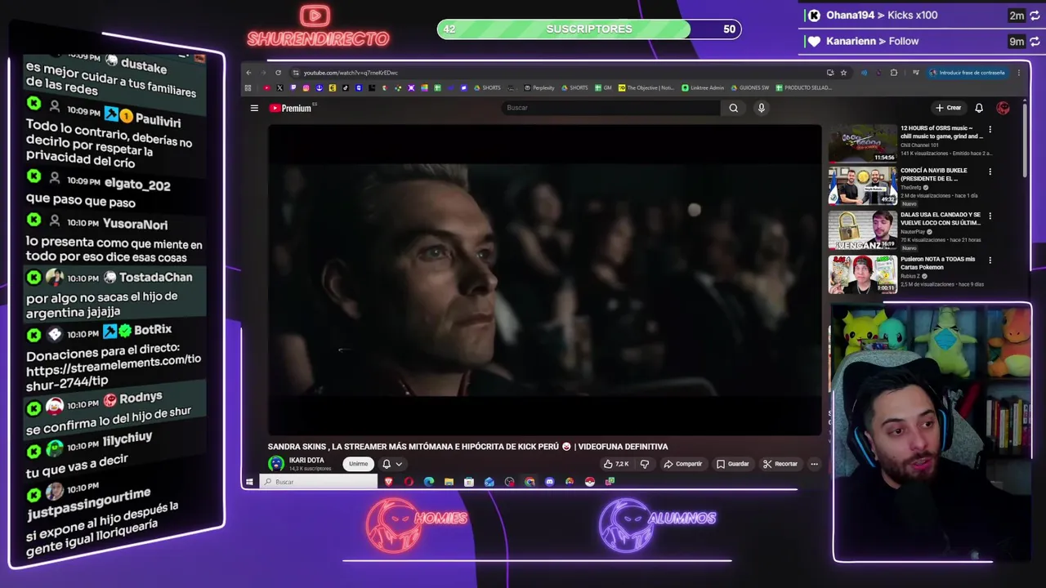Open PRODUCTO SELLAD... bookmark
The height and width of the screenshot is (588, 1046).
(x=803, y=87)
